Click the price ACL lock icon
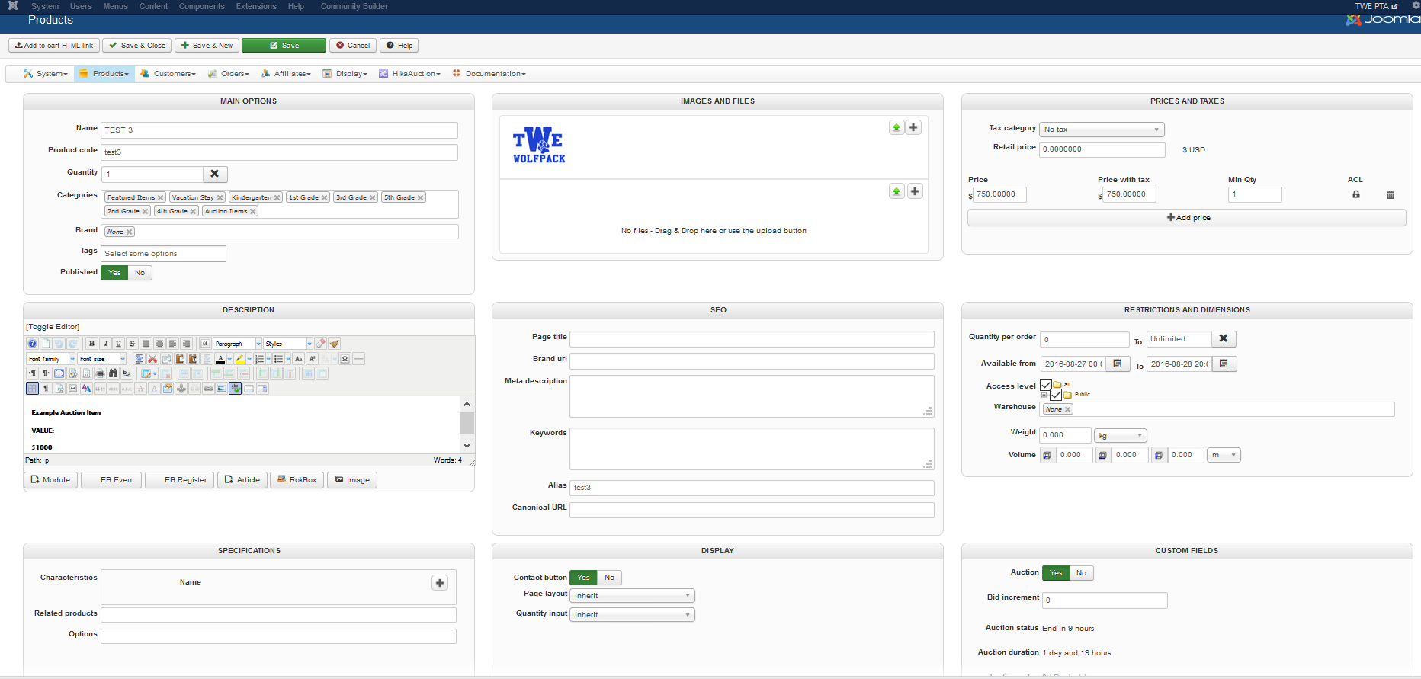Viewport: 1421px width, 679px height. click(1355, 194)
